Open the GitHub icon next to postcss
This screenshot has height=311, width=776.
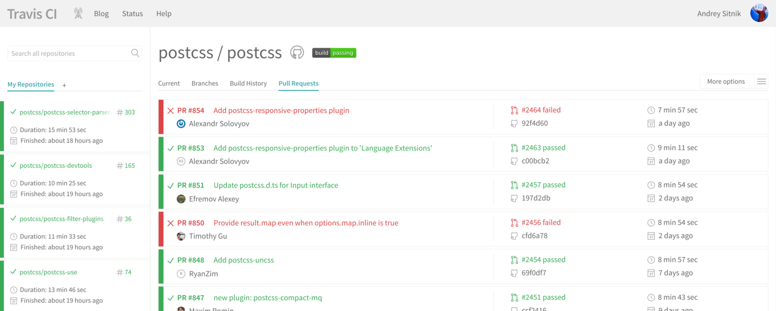pyautogui.click(x=297, y=52)
